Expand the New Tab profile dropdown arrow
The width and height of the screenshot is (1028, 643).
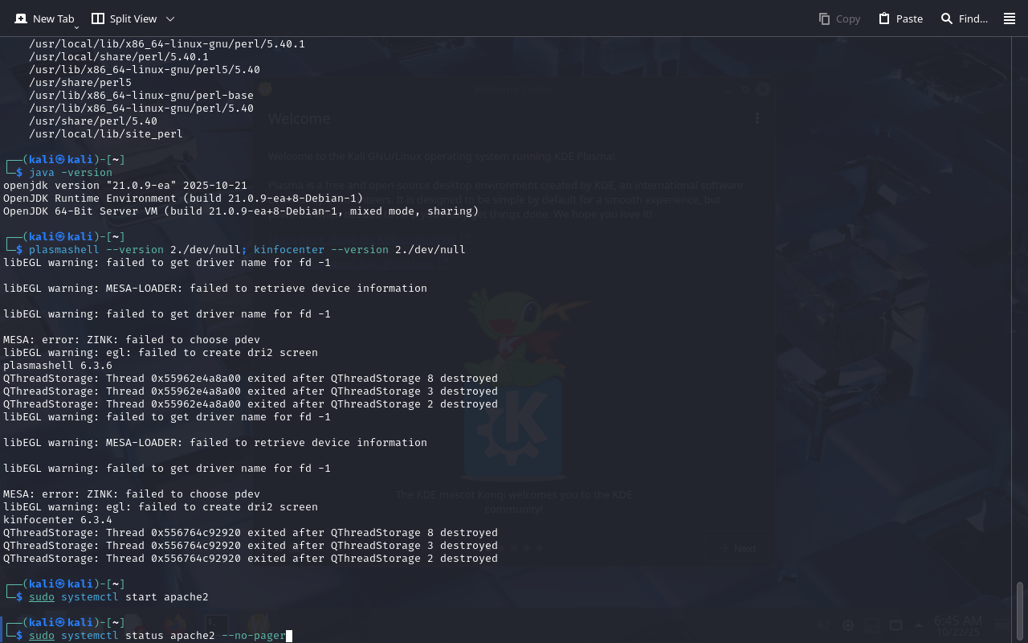76,27
